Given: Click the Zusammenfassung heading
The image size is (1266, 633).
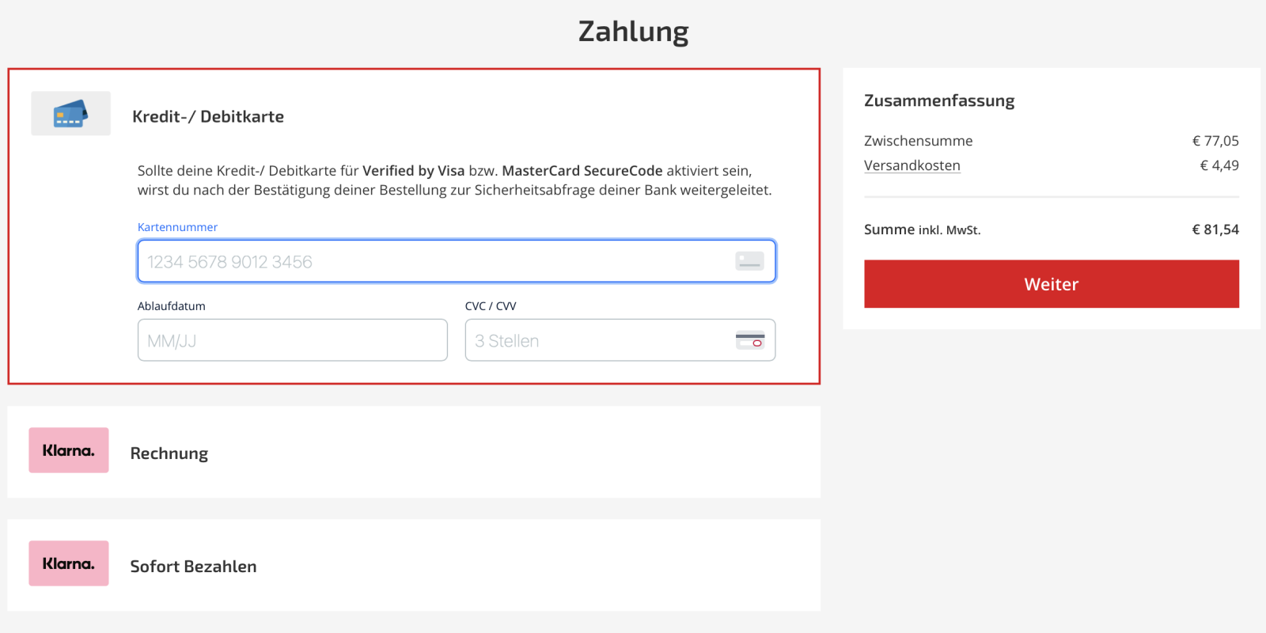Looking at the screenshot, I should pyautogui.click(x=938, y=100).
